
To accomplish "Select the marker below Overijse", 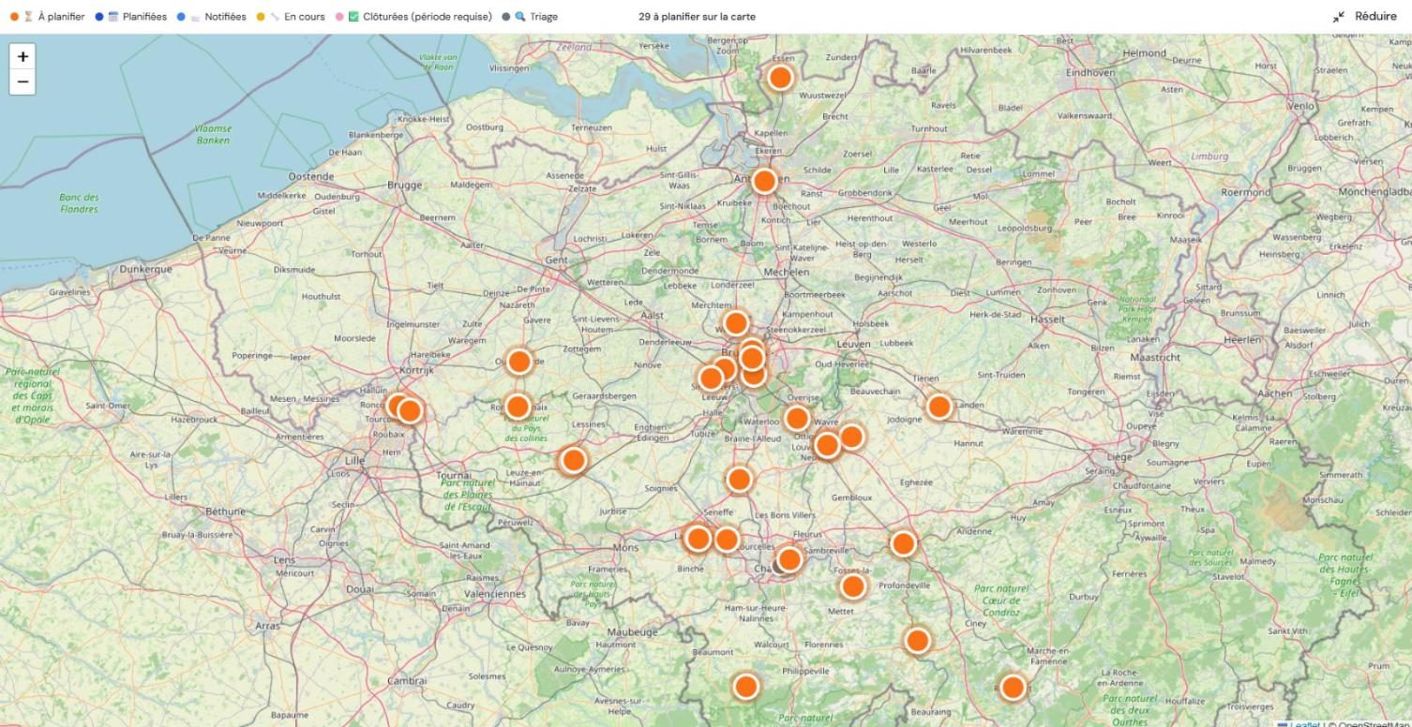I will click(x=797, y=418).
